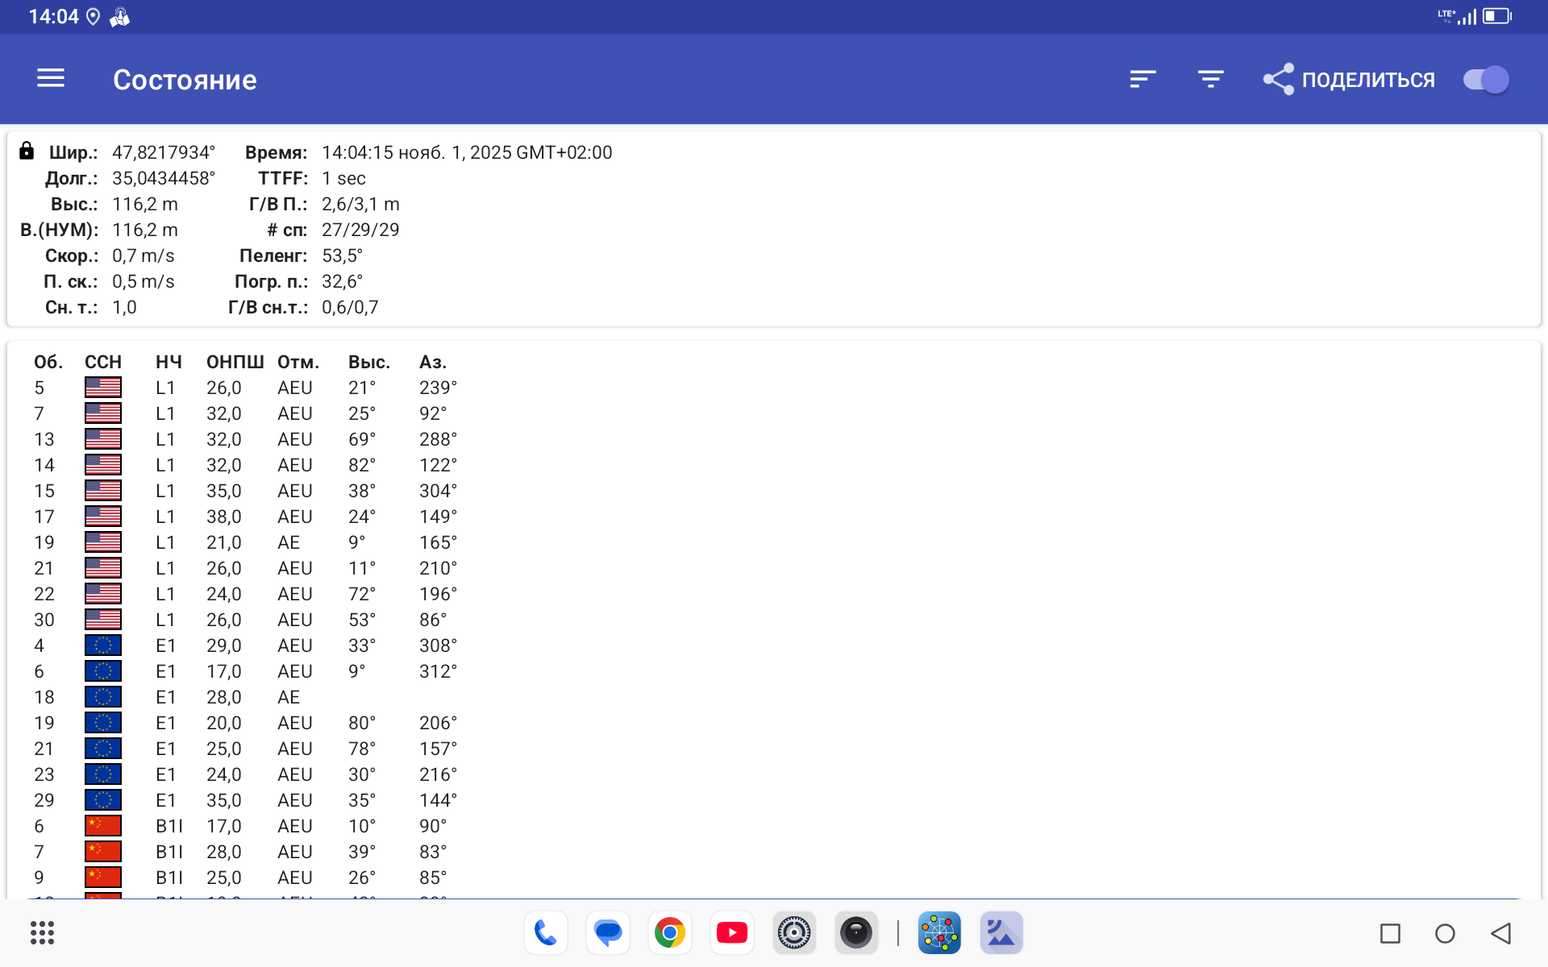1548x967 pixels.
Task: Open GPSTest app icon in dock
Action: click(x=939, y=933)
